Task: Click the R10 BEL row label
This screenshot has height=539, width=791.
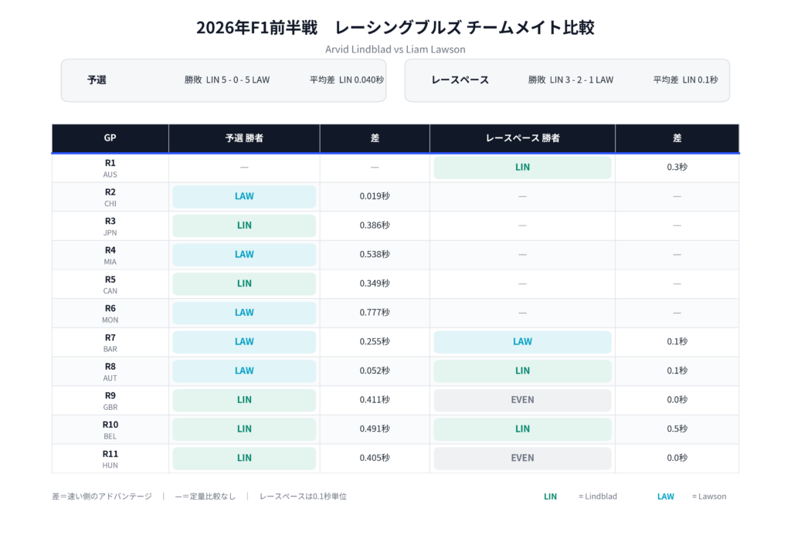Action: point(110,430)
